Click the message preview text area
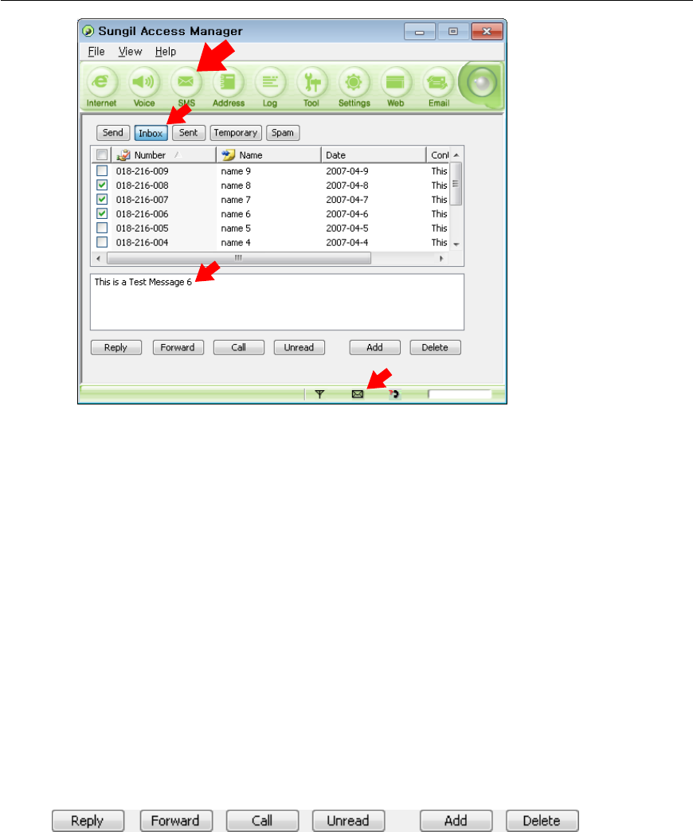 pos(277,302)
